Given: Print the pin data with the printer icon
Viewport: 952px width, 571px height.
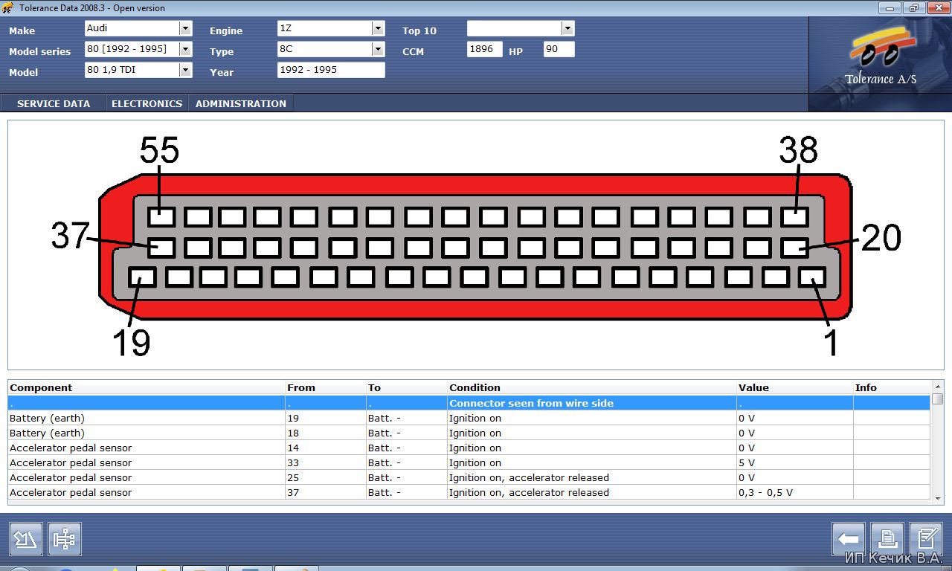Looking at the screenshot, I should point(887,539).
